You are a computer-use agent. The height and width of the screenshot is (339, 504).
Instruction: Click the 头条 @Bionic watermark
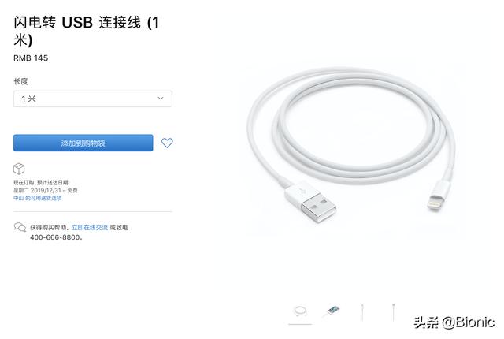454,322
